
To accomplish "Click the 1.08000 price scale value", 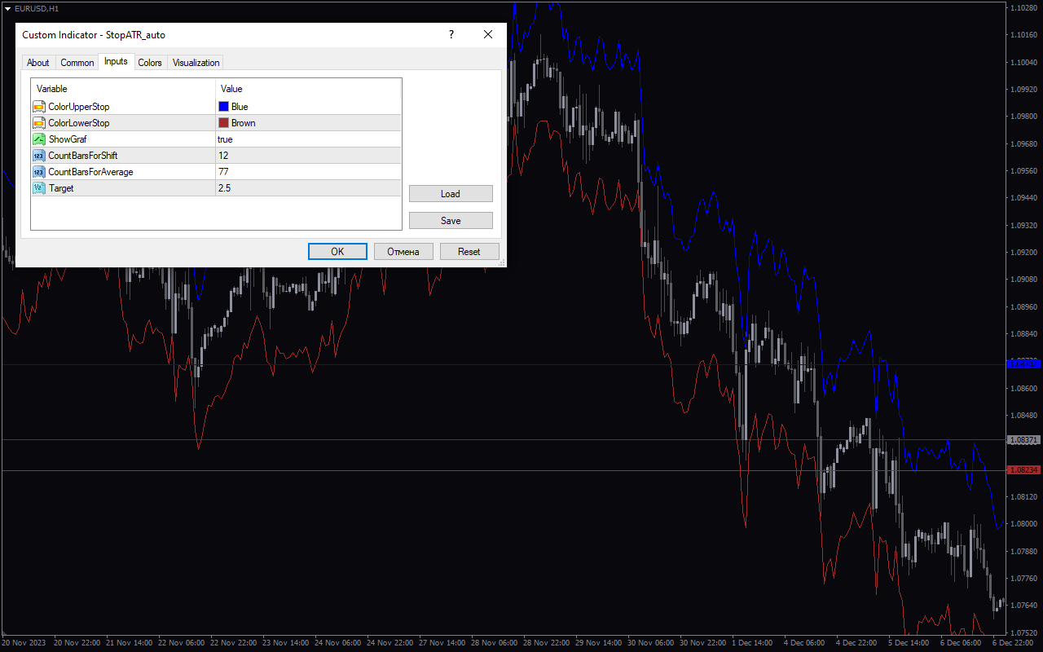I will coord(1023,524).
